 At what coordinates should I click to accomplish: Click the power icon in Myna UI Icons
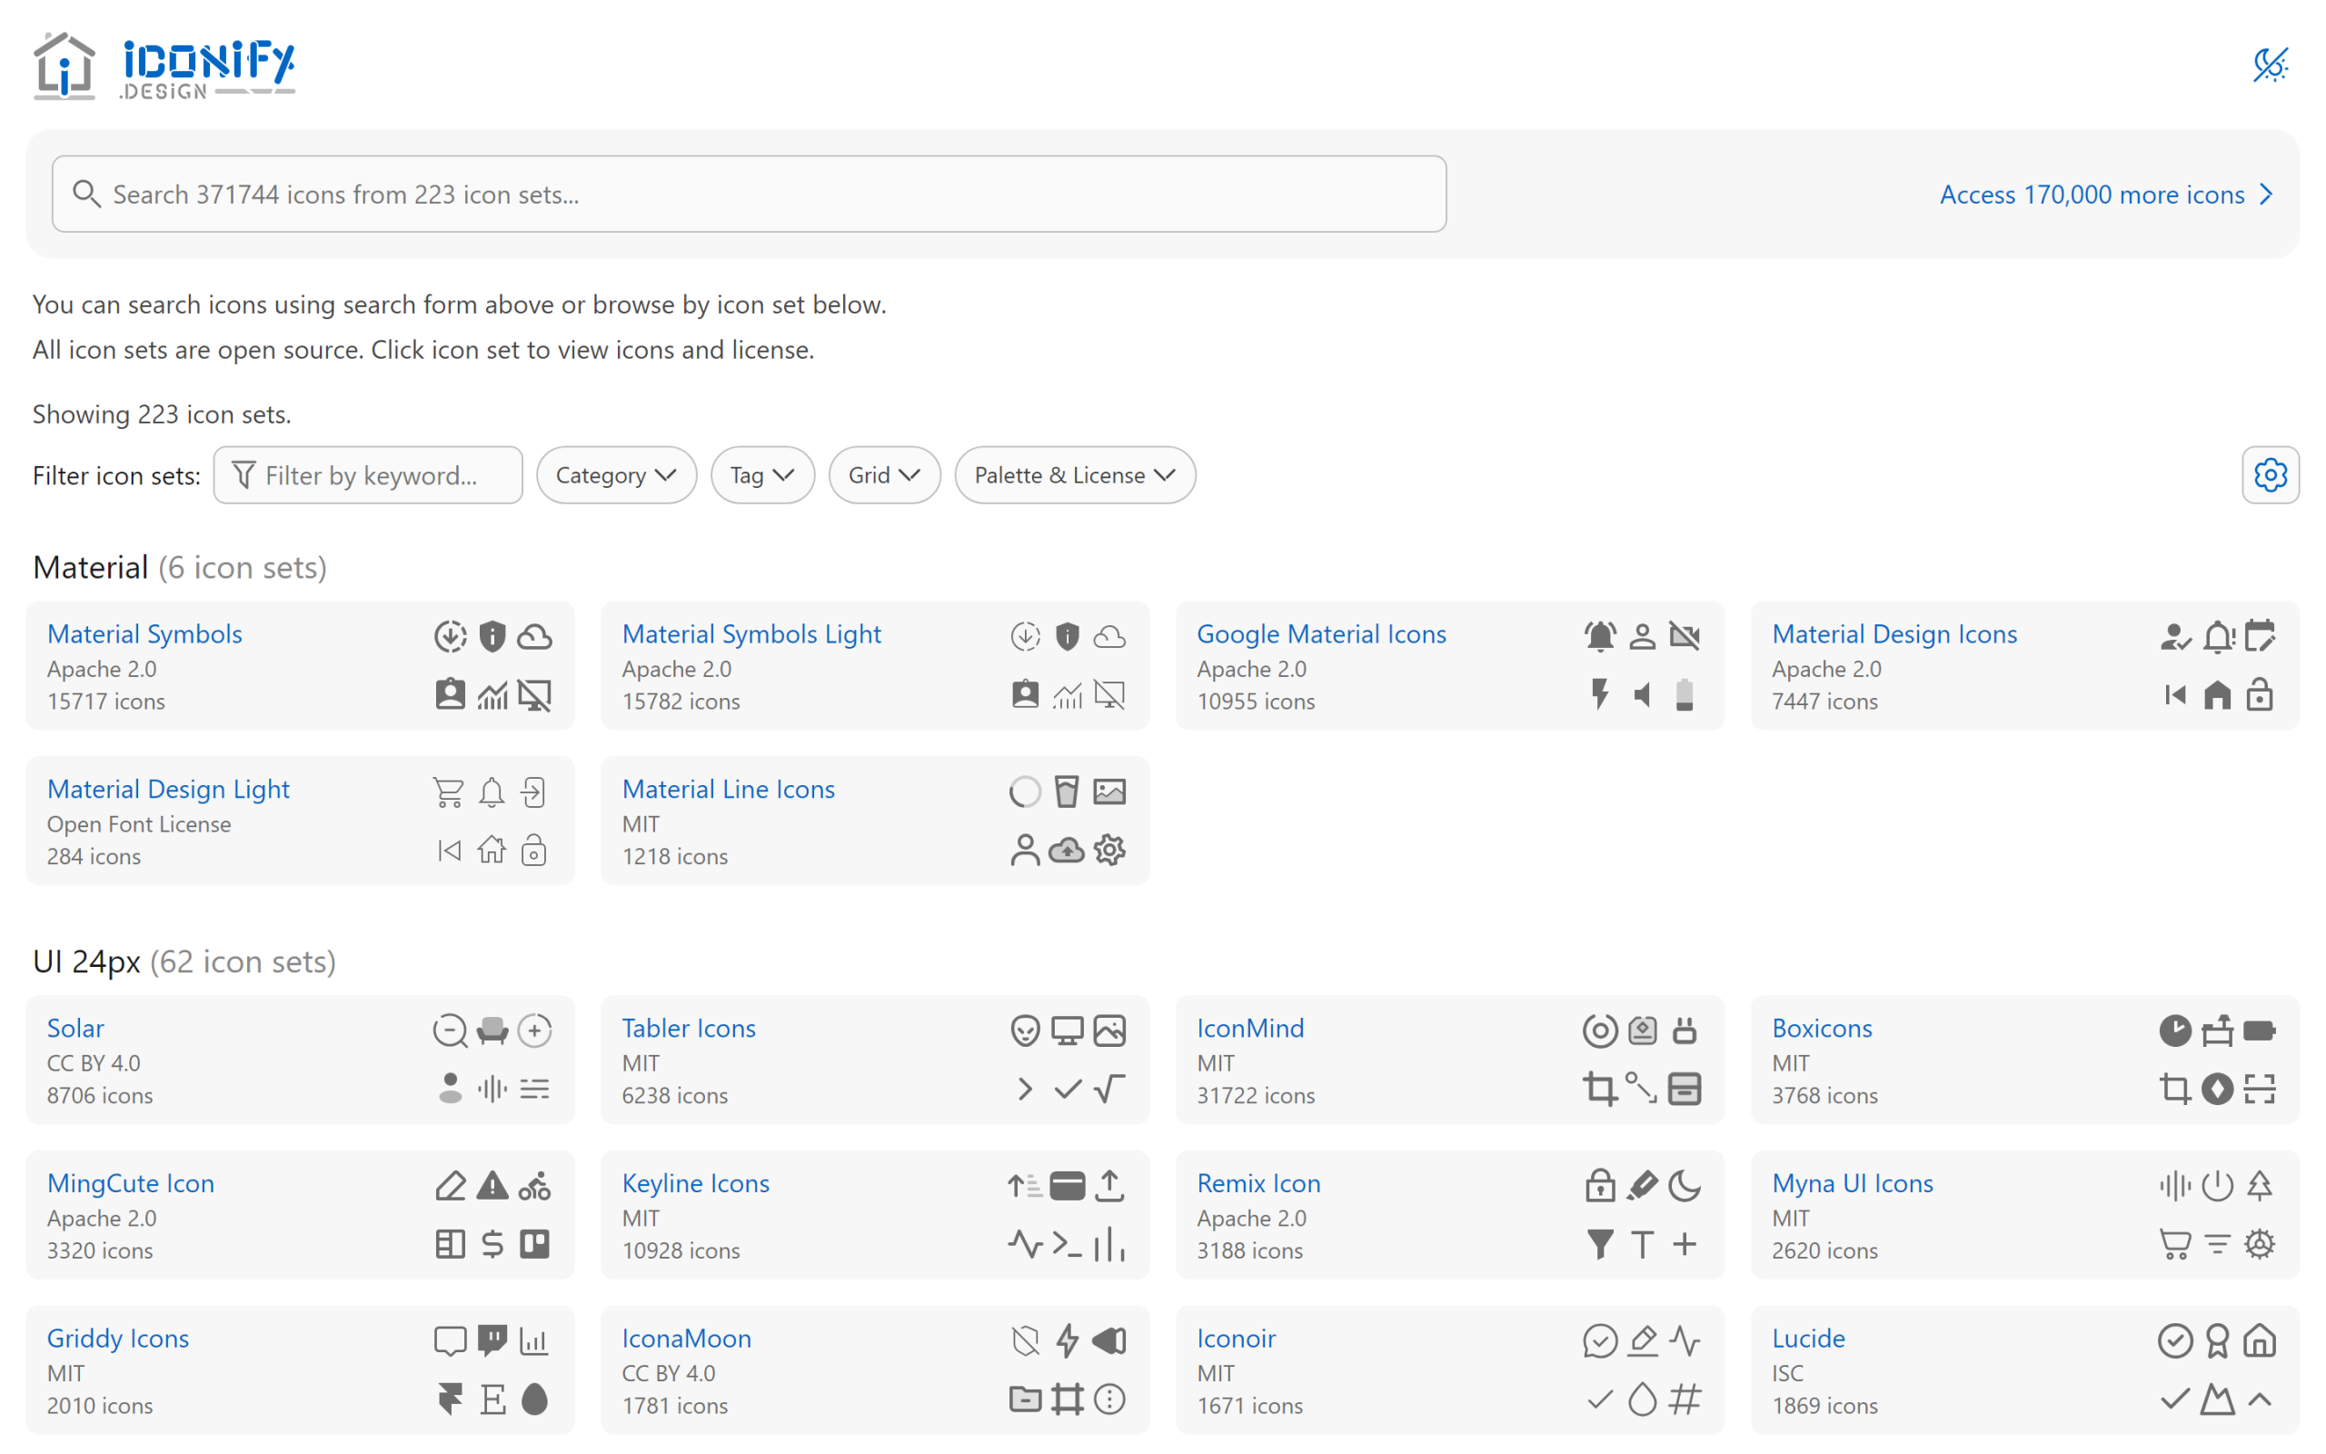(2217, 1185)
